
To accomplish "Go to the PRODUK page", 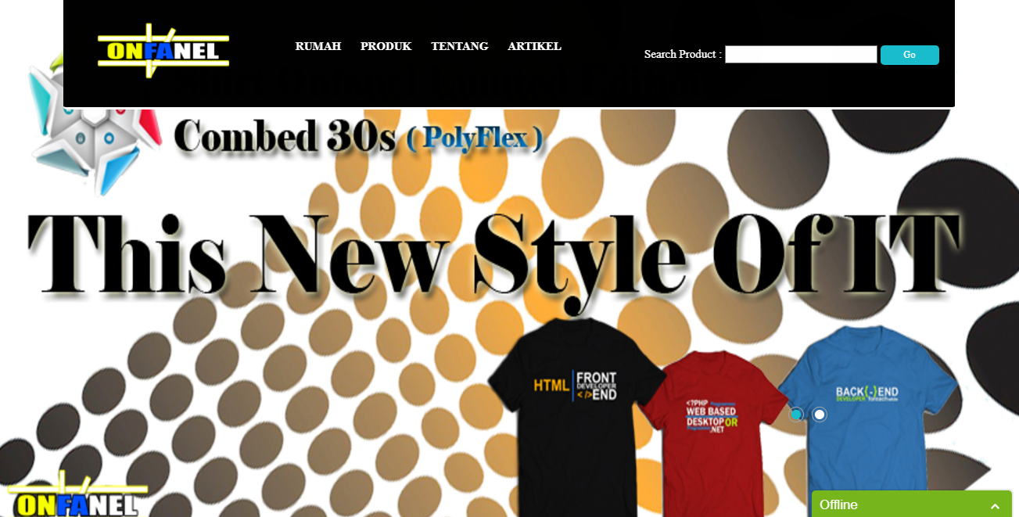I will point(386,46).
